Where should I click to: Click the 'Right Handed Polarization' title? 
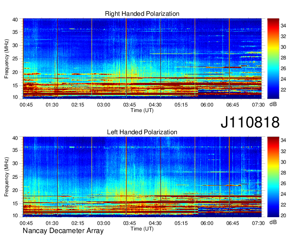click(x=142, y=14)
